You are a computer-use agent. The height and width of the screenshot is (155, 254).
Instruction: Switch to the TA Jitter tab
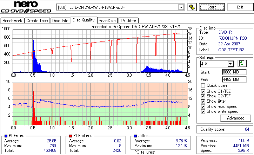(x=128, y=21)
